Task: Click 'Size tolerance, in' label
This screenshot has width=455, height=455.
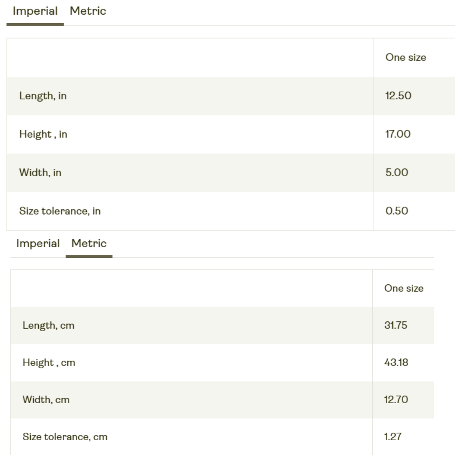Action: tap(60, 211)
